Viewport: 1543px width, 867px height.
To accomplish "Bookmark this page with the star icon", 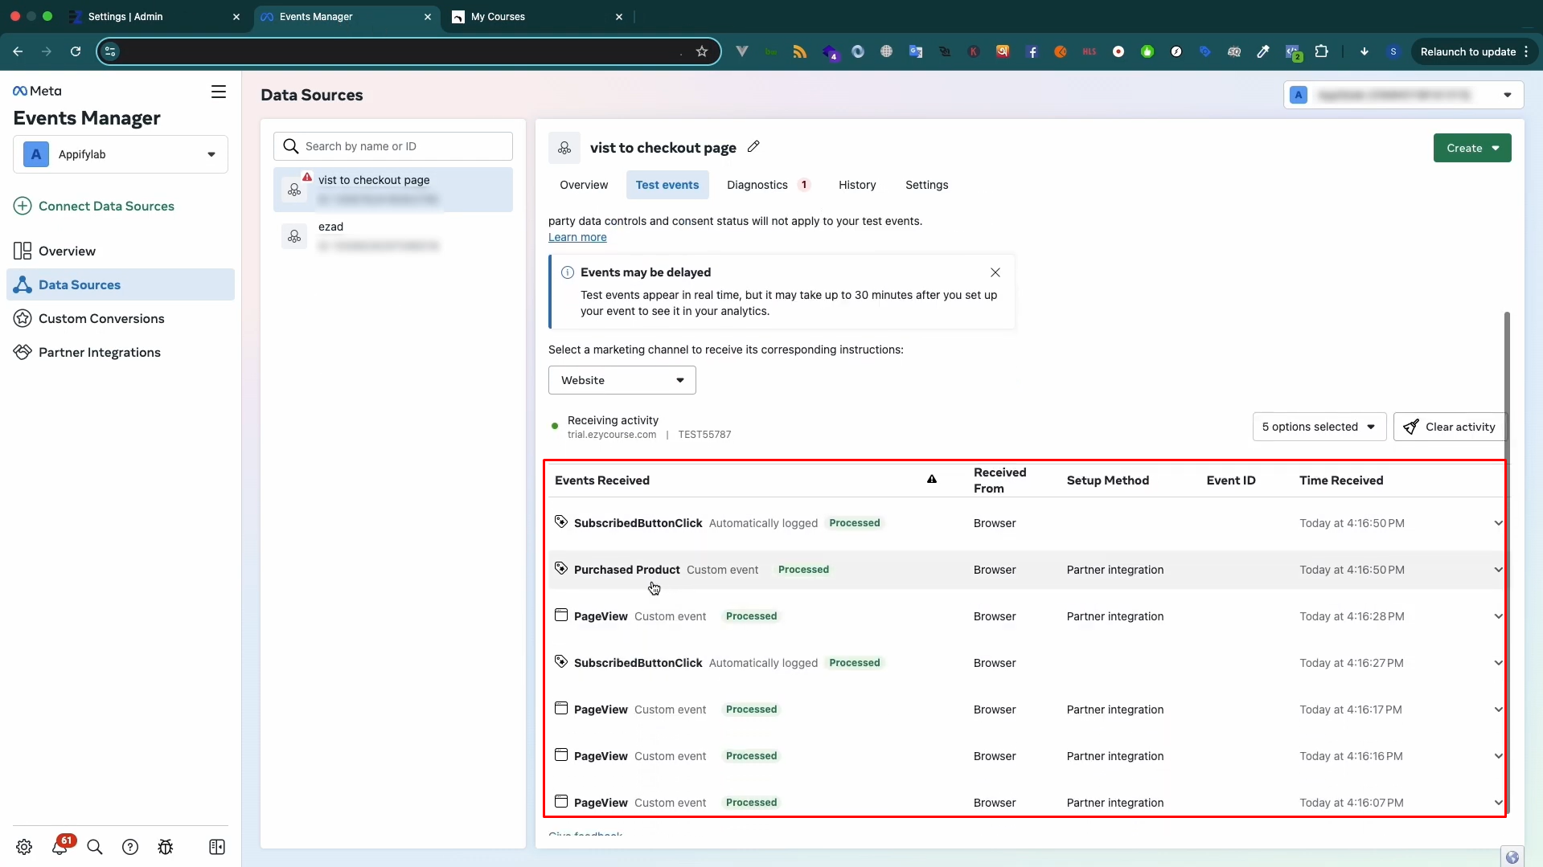I will tap(702, 51).
